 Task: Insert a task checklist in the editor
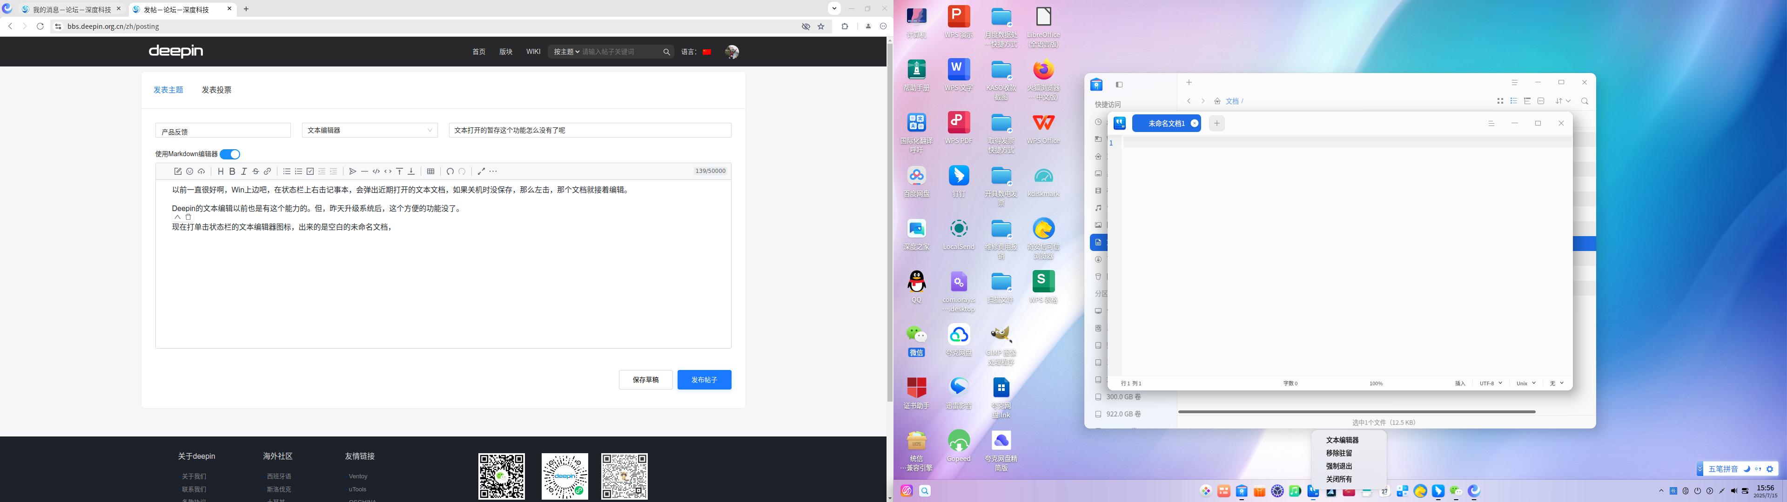310,171
